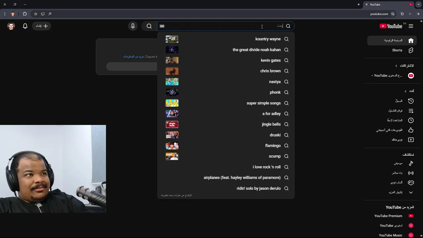Select suggestion 'nastya'
423x238 pixels.
226,82
